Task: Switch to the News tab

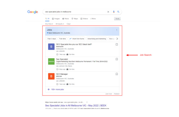Action: pos(65,19)
